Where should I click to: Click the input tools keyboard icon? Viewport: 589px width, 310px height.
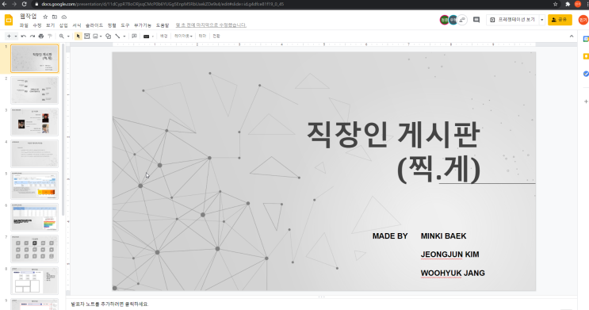click(147, 36)
